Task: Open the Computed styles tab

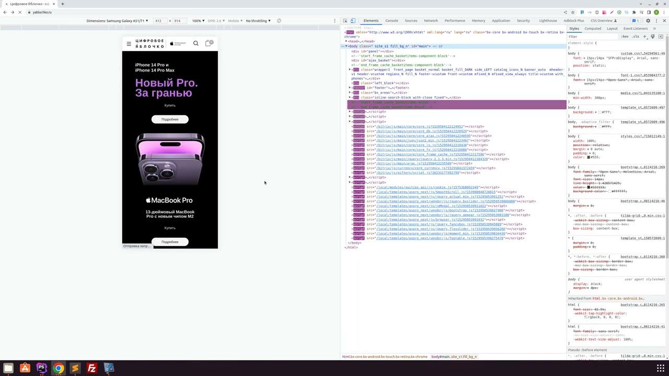Action: pos(593,29)
